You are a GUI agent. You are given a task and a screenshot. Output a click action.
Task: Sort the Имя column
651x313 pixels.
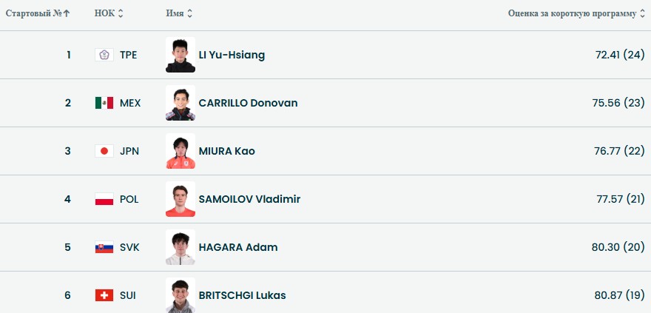coord(189,13)
